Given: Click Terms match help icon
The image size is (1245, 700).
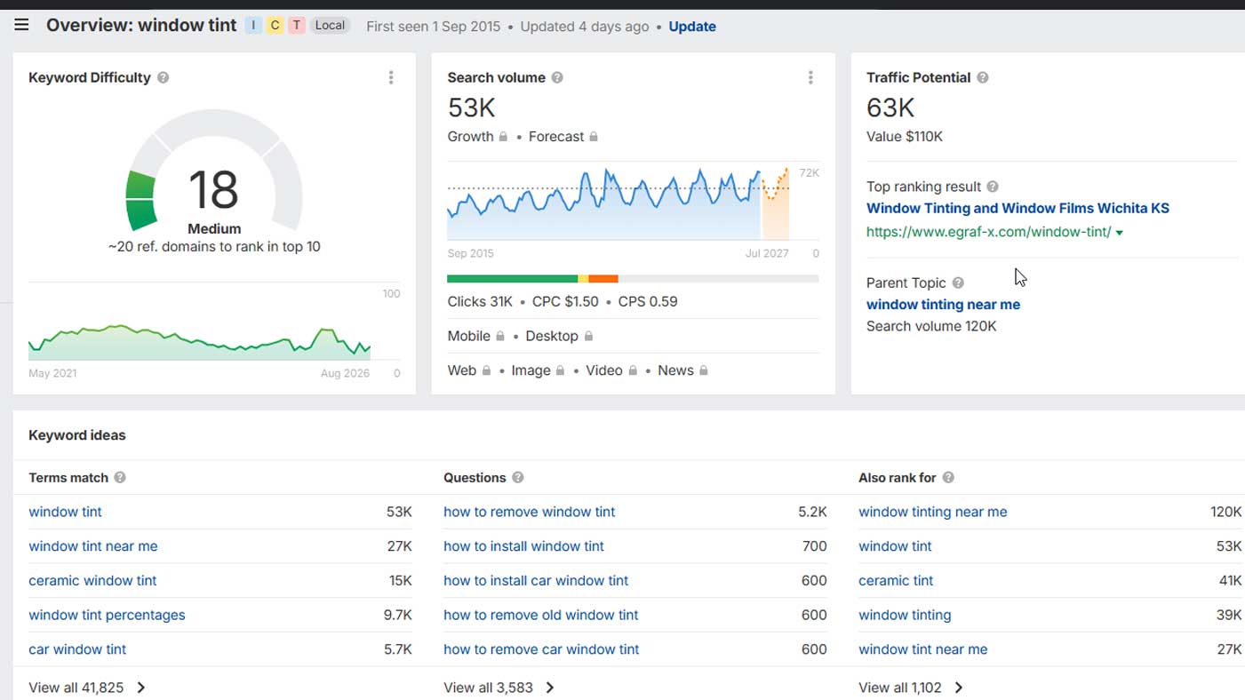Looking at the screenshot, I should 120,477.
